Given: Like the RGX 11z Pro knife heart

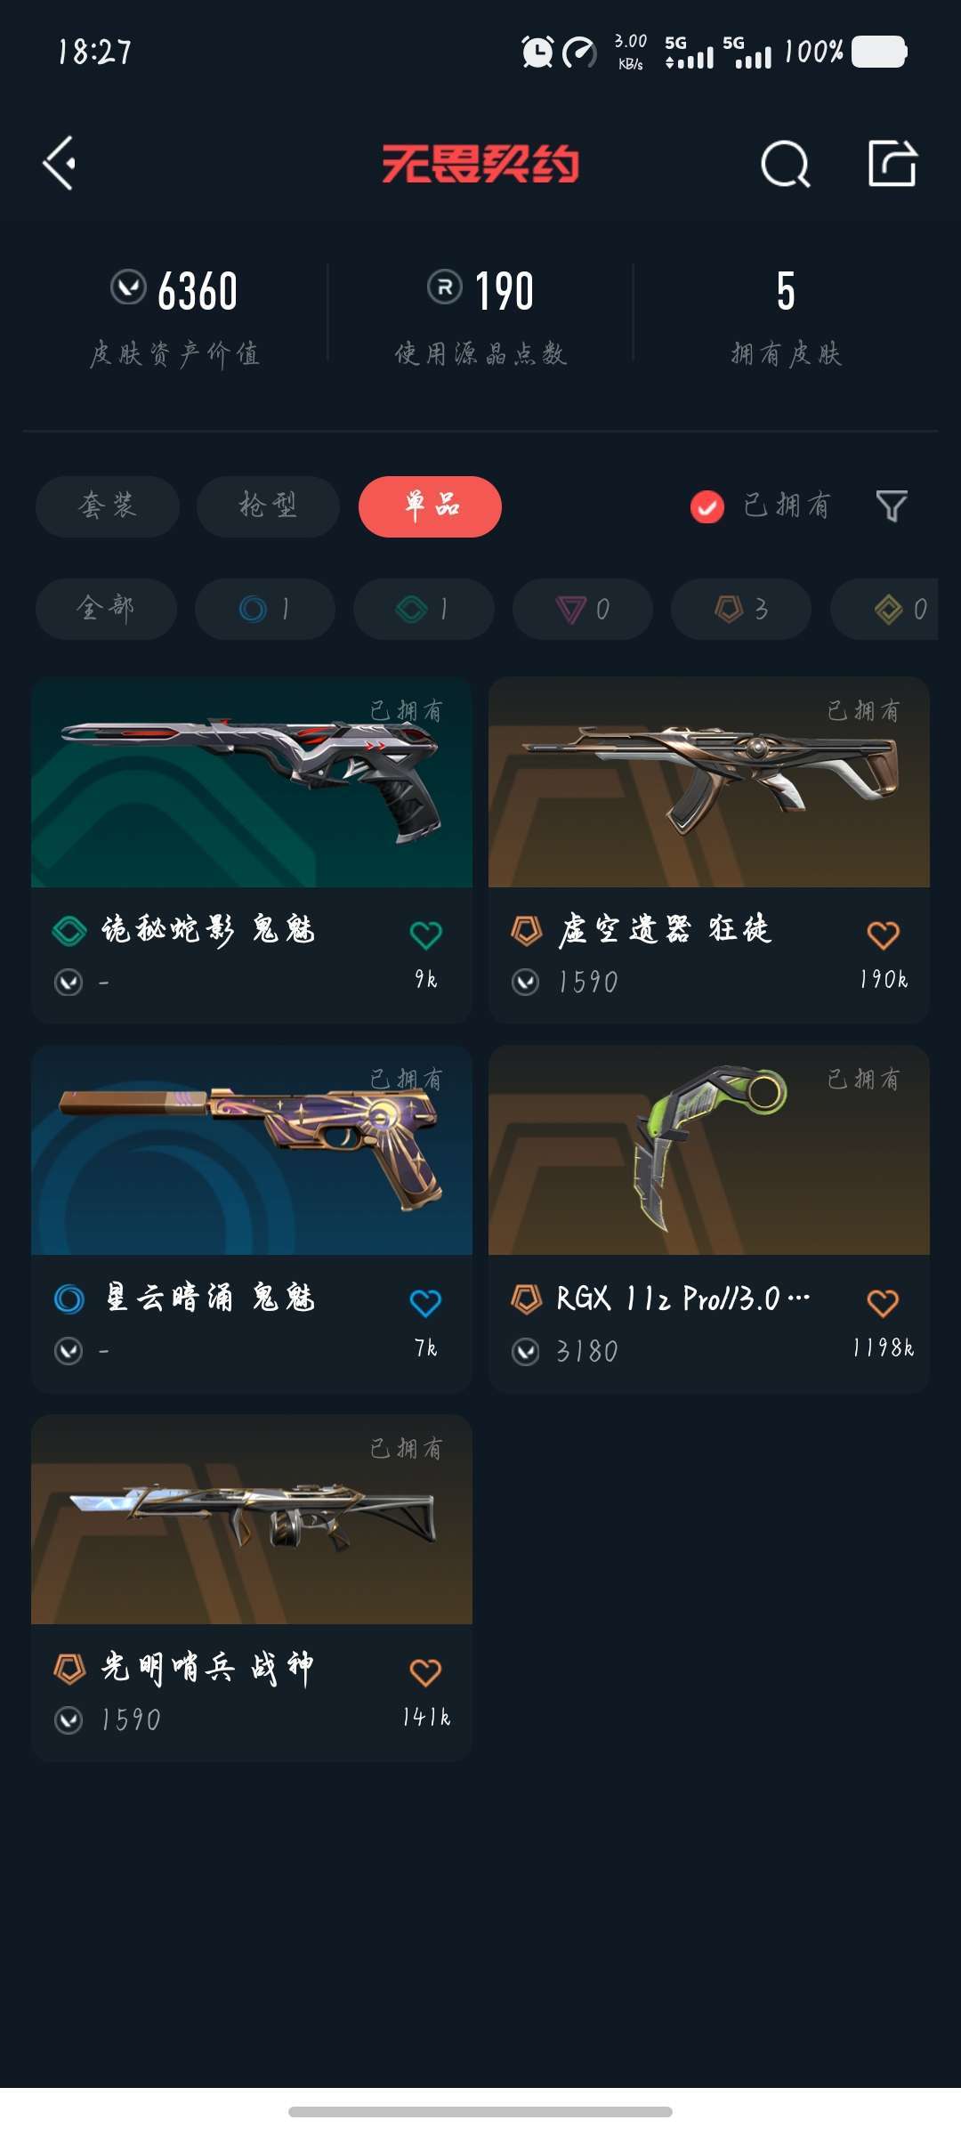Looking at the screenshot, I should click(883, 1303).
